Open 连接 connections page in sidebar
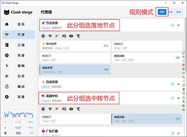 (19, 55)
